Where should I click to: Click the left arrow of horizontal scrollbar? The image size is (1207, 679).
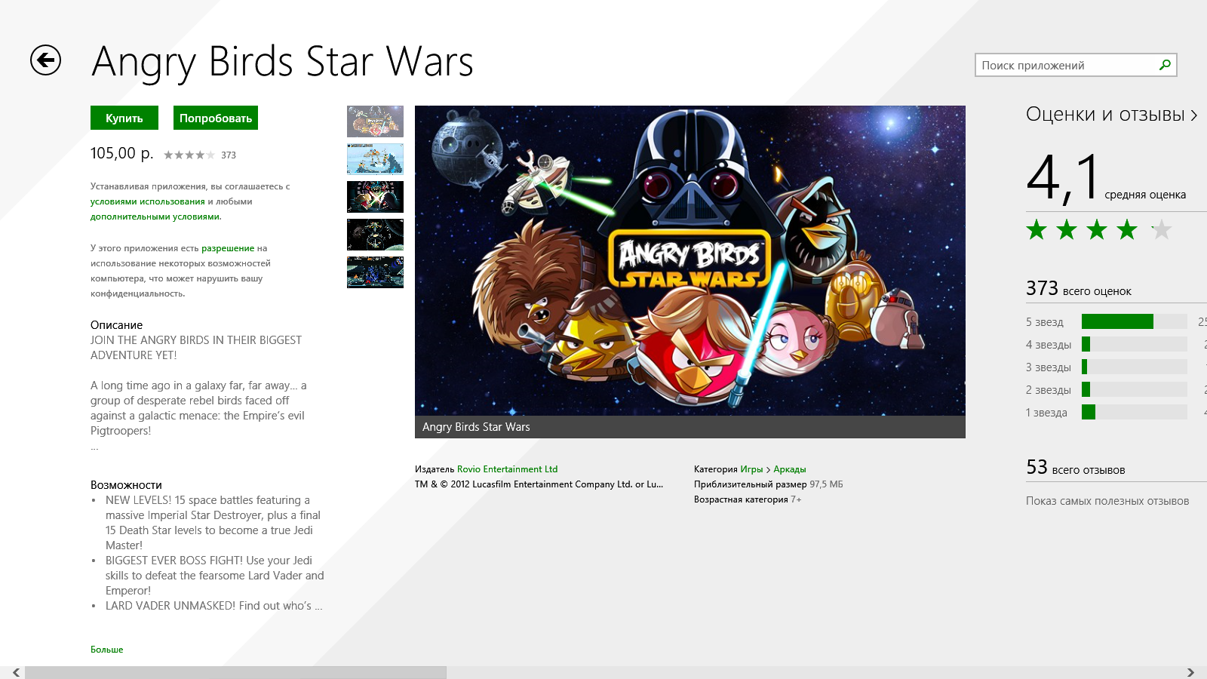click(x=16, y=672)
